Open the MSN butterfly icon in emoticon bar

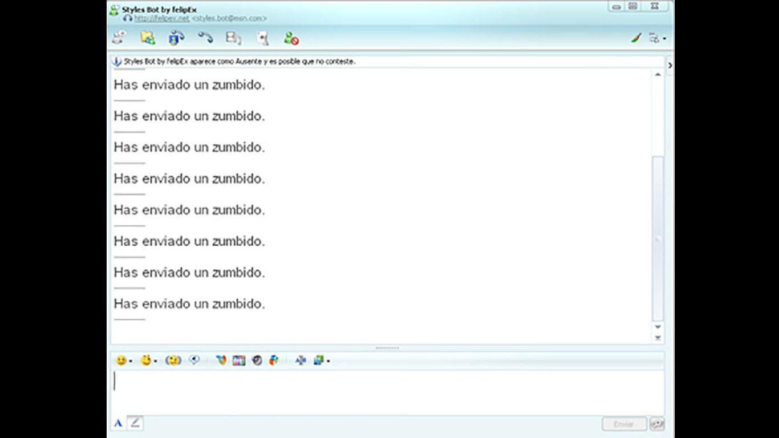point(221,360)
